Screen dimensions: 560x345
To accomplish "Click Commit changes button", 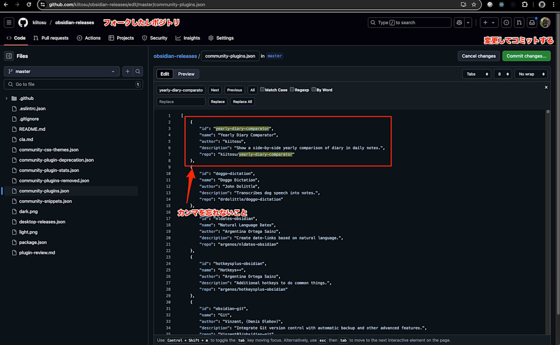I will [526, 56].
